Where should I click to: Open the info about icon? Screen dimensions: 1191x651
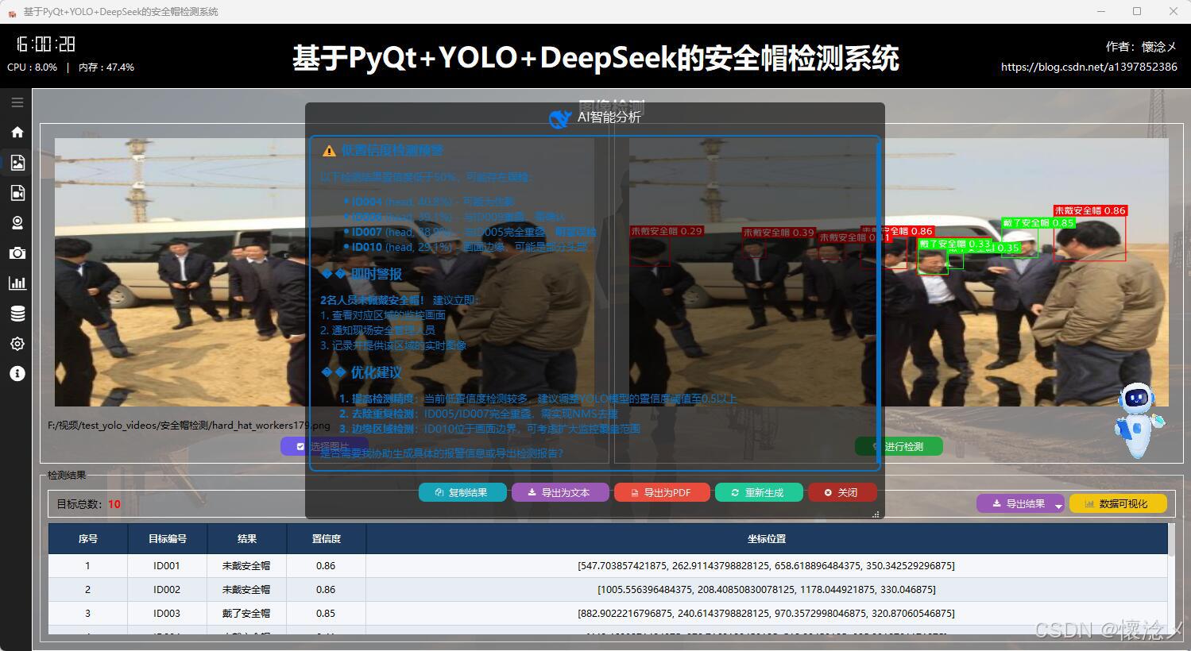point(17,374)
